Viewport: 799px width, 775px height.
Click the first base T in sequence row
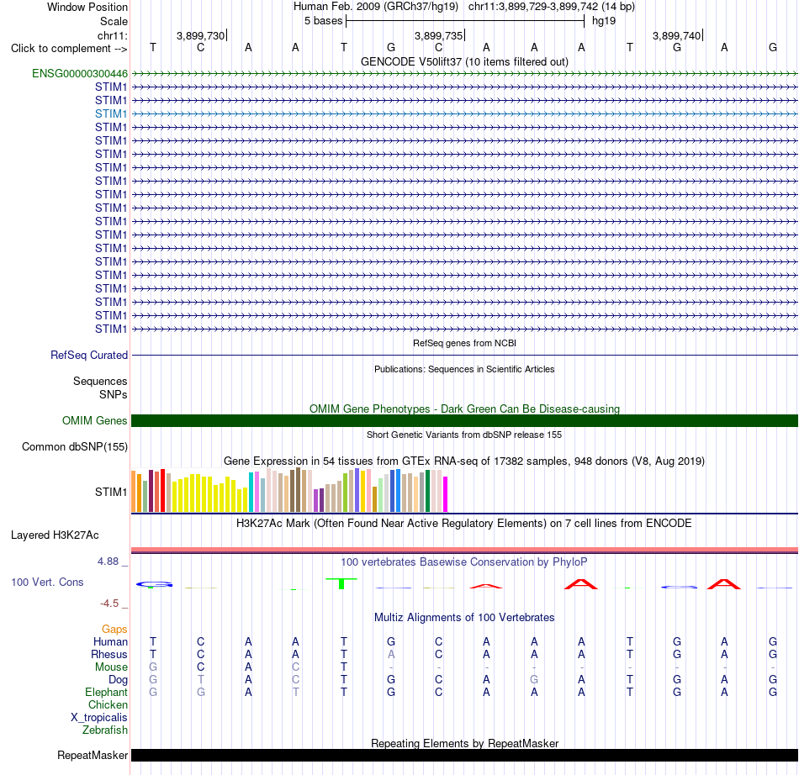153,47
